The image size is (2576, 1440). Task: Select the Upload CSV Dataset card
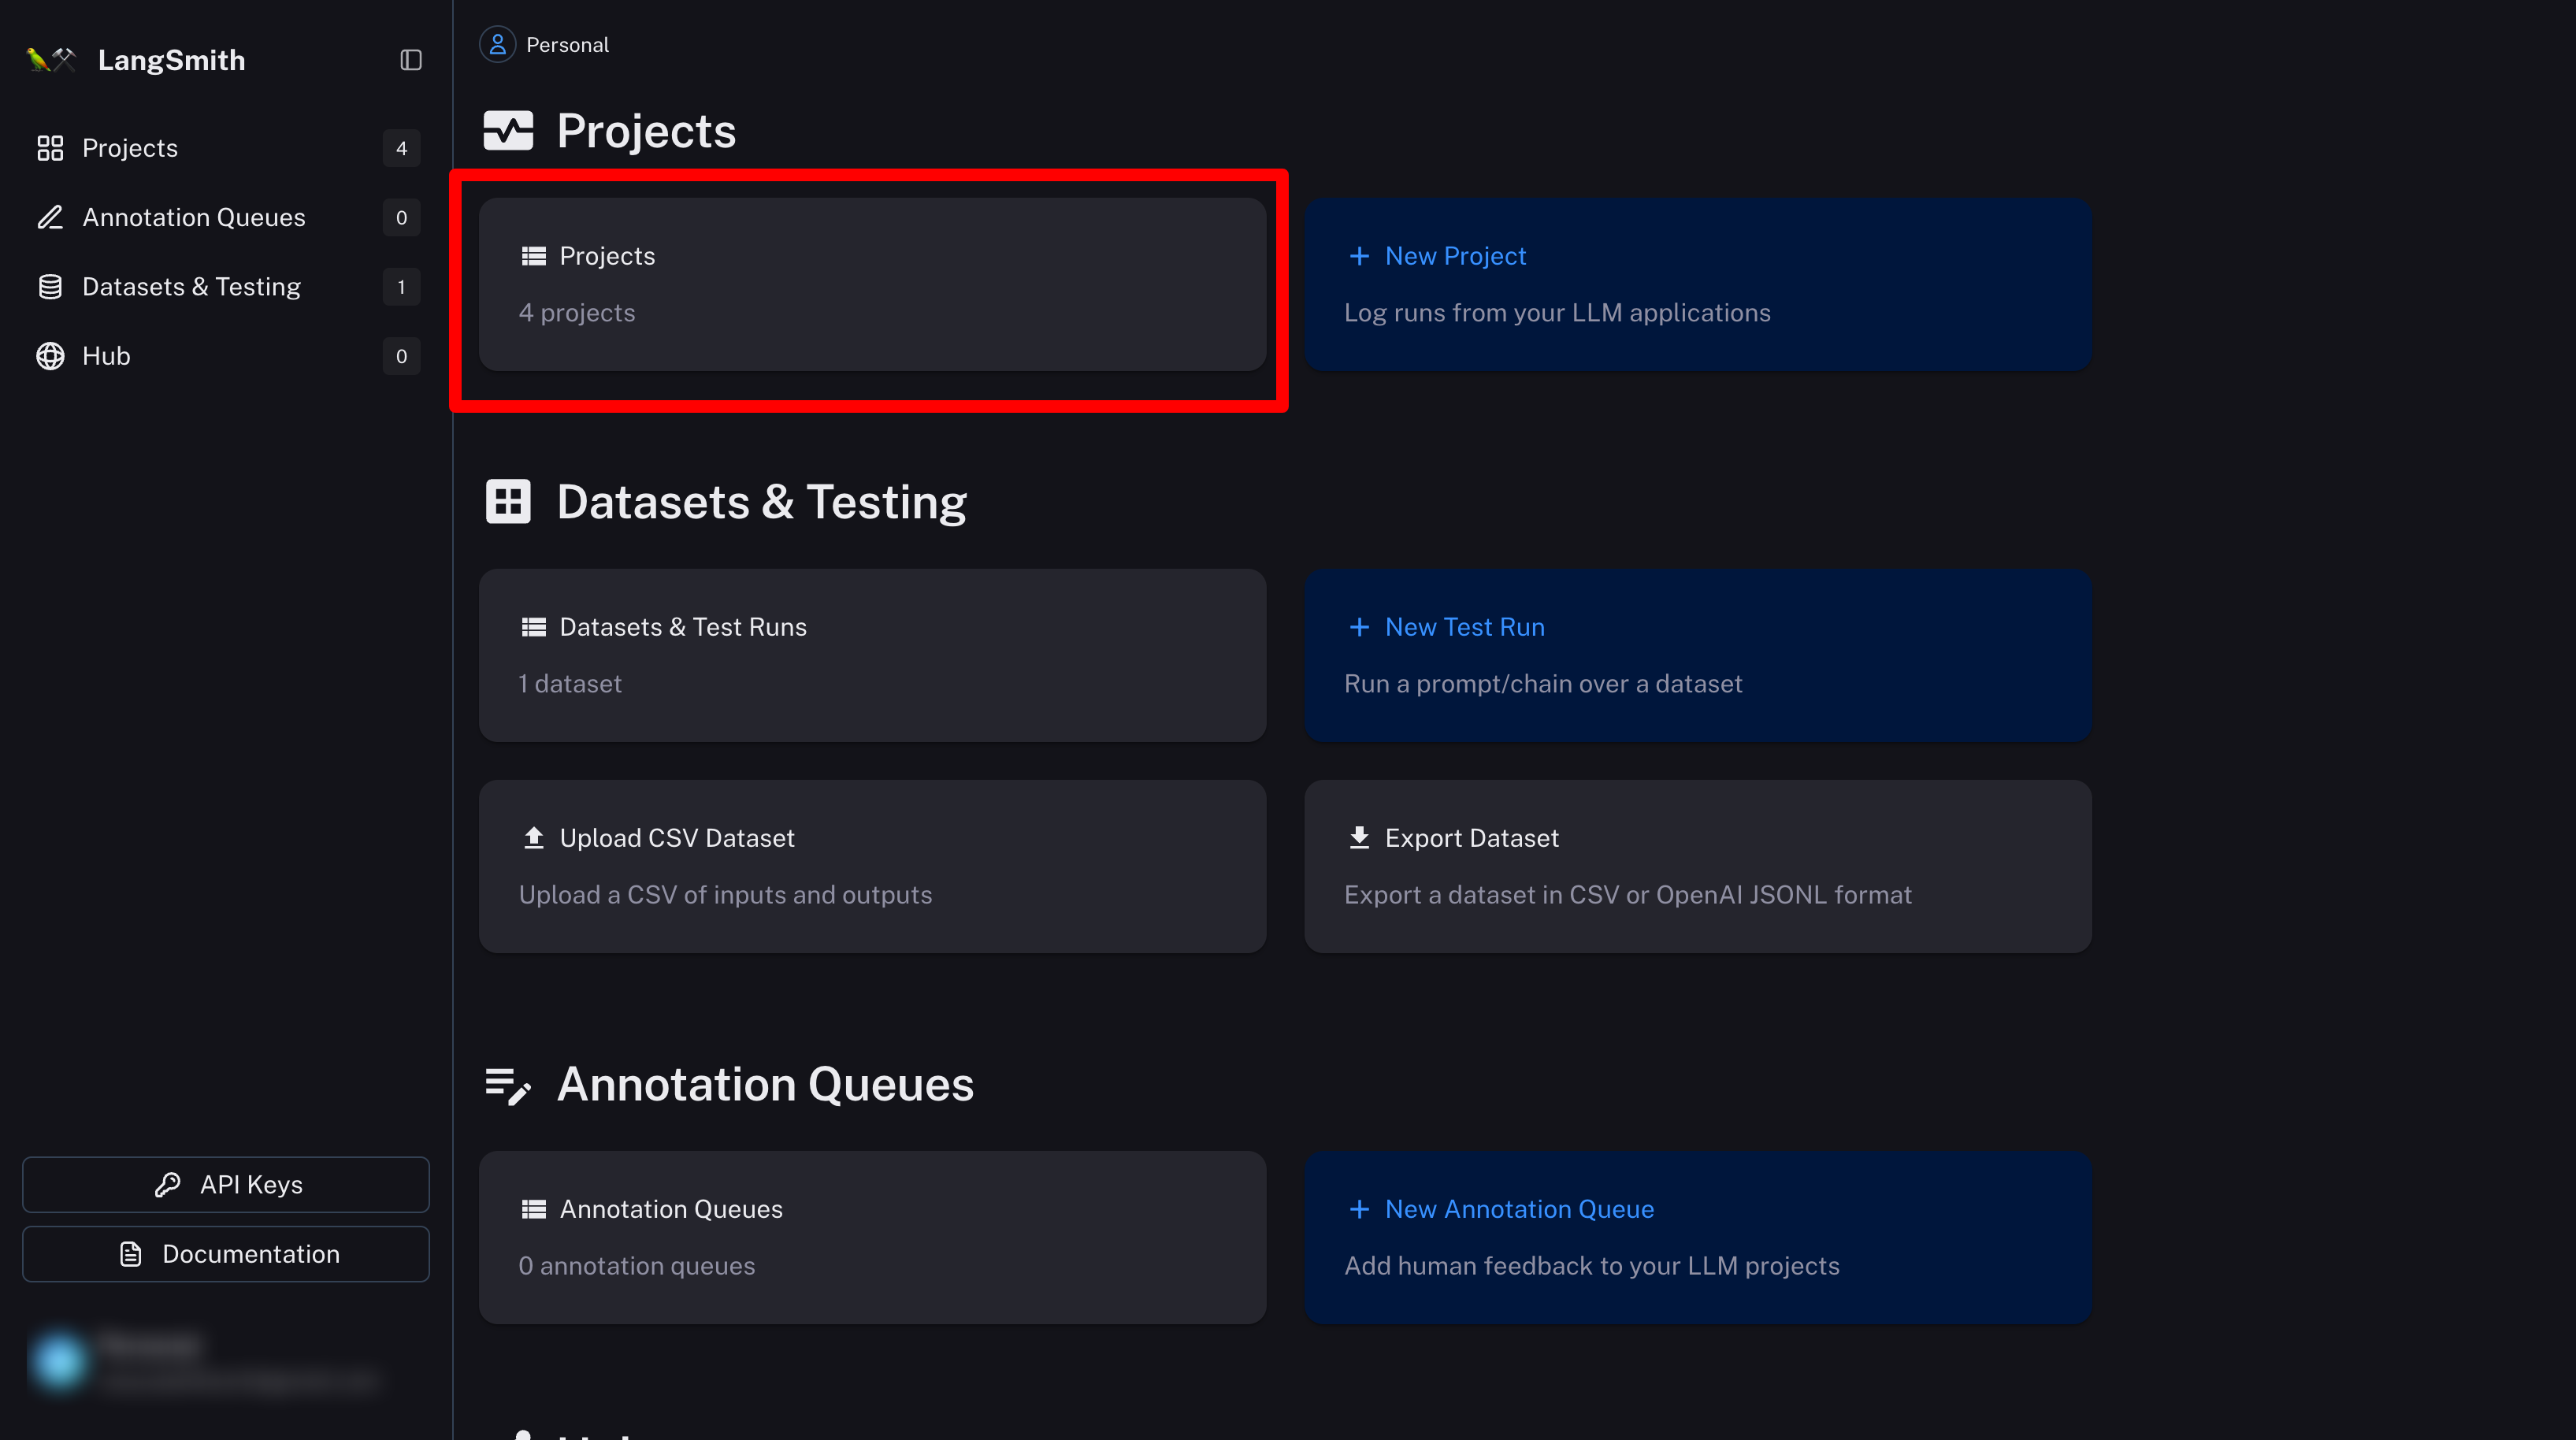click(x=873, y=866)
